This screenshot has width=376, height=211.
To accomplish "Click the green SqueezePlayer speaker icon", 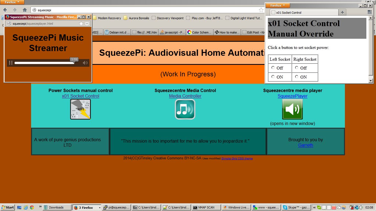I will pos(292,109).
